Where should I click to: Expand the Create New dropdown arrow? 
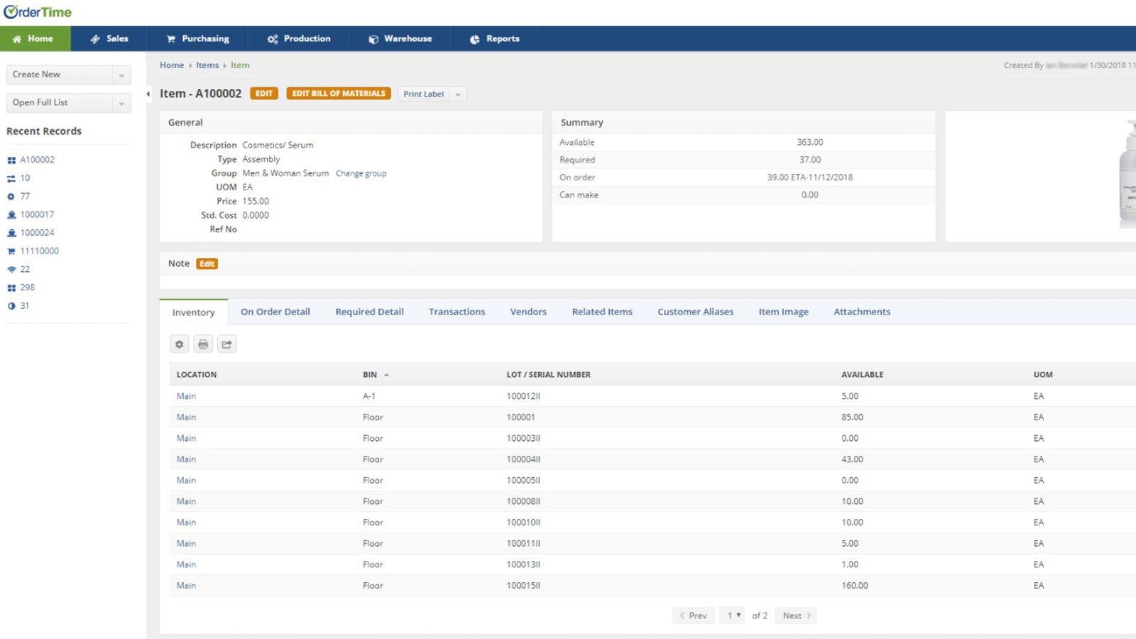[x=121, y=75]
